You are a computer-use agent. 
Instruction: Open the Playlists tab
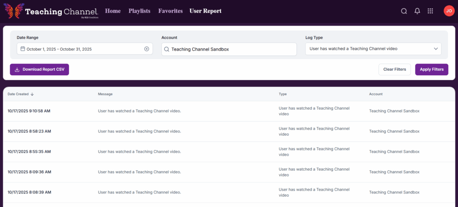pos(140,11)
